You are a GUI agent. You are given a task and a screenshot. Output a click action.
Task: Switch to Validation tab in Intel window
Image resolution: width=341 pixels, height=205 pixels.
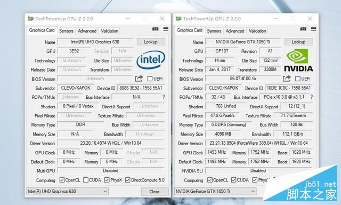coord(109,31)
